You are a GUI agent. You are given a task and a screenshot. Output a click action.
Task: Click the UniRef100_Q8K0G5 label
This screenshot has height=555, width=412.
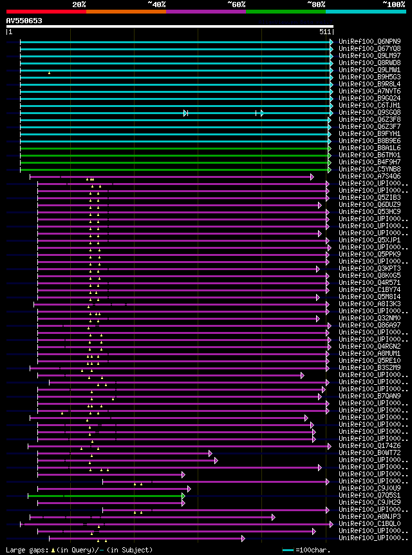point(370,275)
